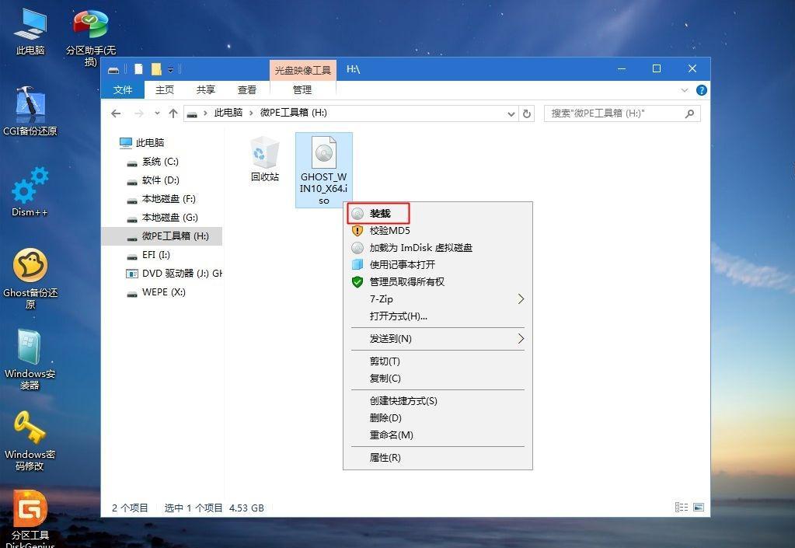Open the Help question-mark icon

[700, 89]
